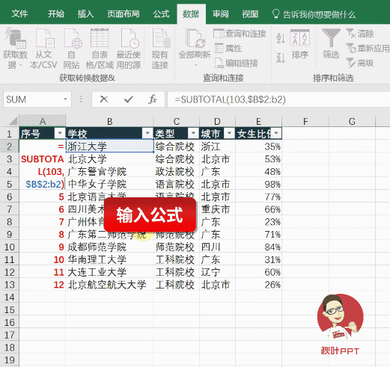390x367 pixels.
Task: Open the 学校 column filter dropdown
Action: point(147,133)
